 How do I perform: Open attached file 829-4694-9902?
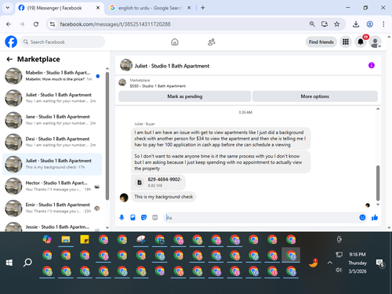click(x=158, y=182)
